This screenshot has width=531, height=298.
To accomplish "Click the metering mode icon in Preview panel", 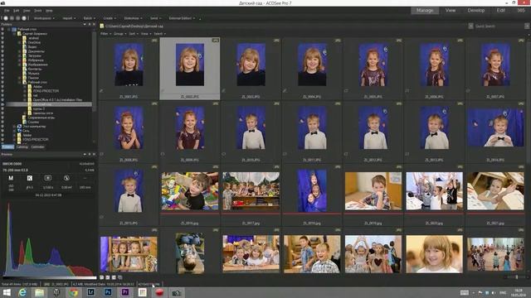I will pyautogui.click(x=48, y=178).
